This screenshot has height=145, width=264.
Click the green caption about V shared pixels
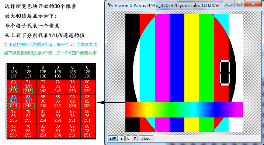pos(51,53)
